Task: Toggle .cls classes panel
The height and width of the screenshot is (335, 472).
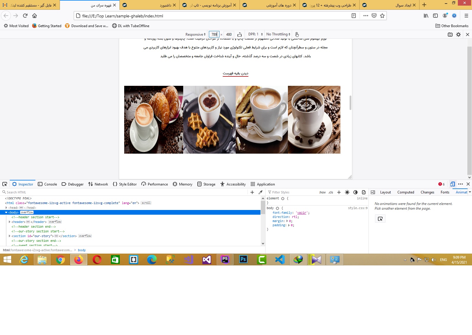Action: click(331, 192)
